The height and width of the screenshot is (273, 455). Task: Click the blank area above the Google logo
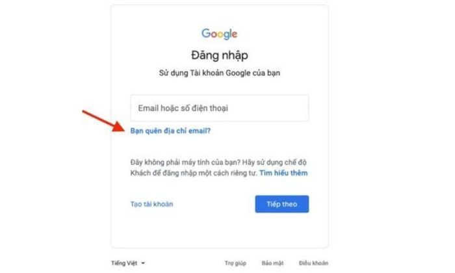point(220,16)
